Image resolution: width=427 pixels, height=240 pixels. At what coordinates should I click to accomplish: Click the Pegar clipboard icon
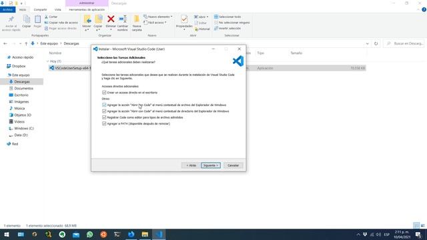(37, 19)
